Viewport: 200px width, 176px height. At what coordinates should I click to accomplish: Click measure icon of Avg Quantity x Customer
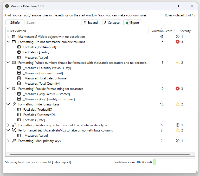[x=19, y=99]
